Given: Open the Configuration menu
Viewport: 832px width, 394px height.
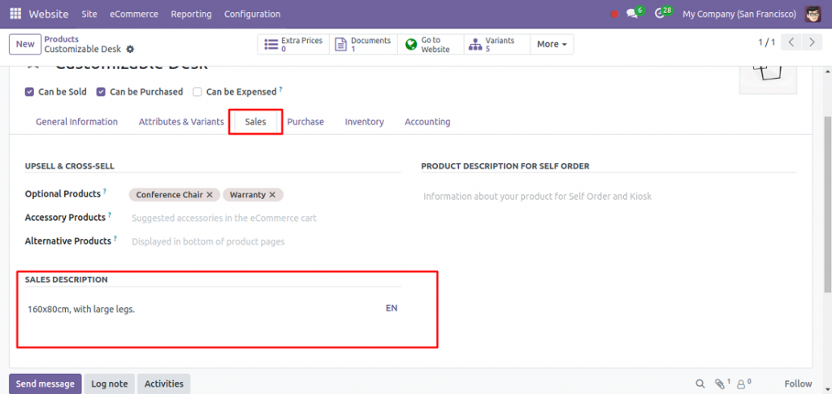Looking at the screenshot, I should click(252, 14).
